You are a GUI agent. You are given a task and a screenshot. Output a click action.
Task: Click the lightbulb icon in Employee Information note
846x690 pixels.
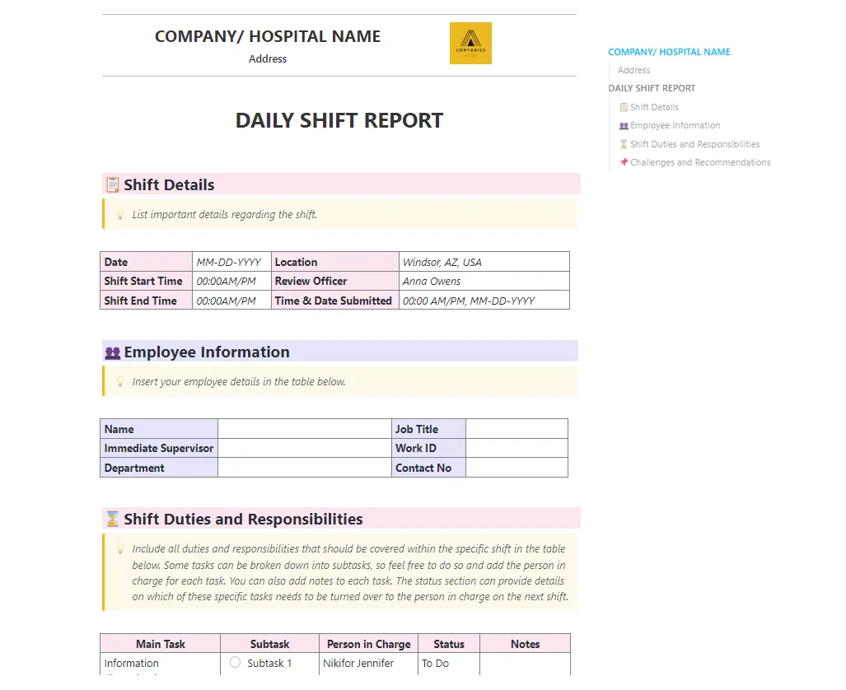(120, 382)
